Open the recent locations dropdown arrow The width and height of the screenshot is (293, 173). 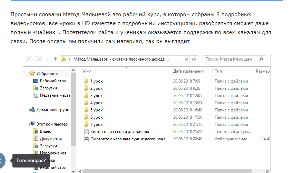pyautogui.click(x=47, y=59)
